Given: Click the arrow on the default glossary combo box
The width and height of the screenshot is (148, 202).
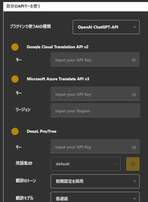Looking at the screenshot, I should point(116,164).
